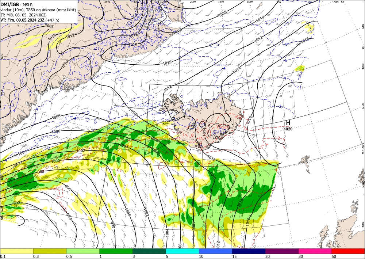Click the '996' isobar label
Viewport: 365px width, 259px height.
pos(68,187)
